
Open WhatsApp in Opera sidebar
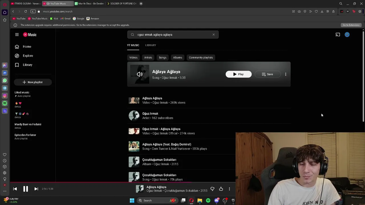coord(5,81)
